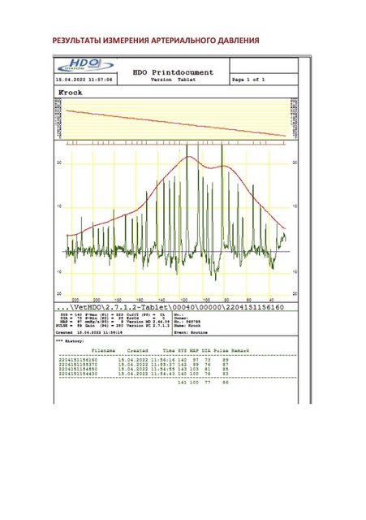The image size is (366, 520).
Task: Select the VetHDO file path line
Action: click(x=170, y=307)
